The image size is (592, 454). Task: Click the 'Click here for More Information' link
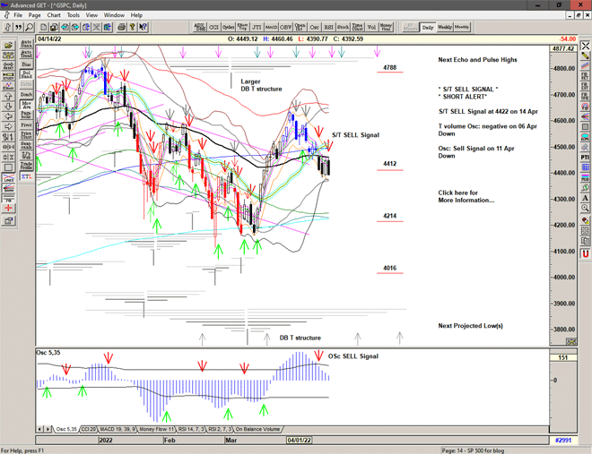pos(466,196)
